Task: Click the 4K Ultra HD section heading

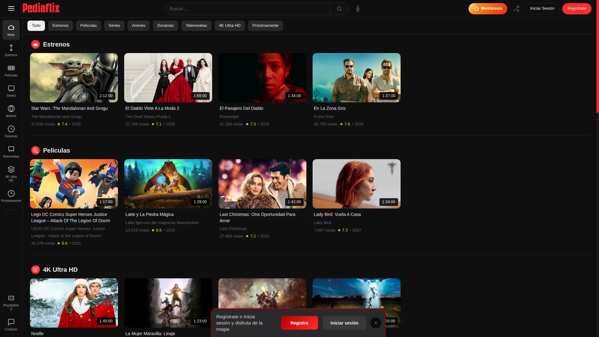Action: pos(60,270)
